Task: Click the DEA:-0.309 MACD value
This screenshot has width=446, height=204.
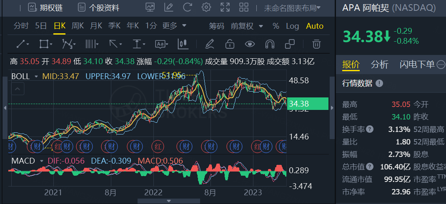Action: (111, 161)
